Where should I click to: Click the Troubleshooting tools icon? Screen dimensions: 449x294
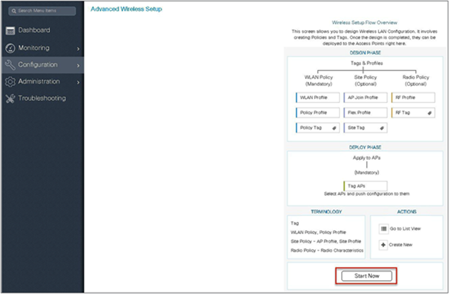coord(10,99)
